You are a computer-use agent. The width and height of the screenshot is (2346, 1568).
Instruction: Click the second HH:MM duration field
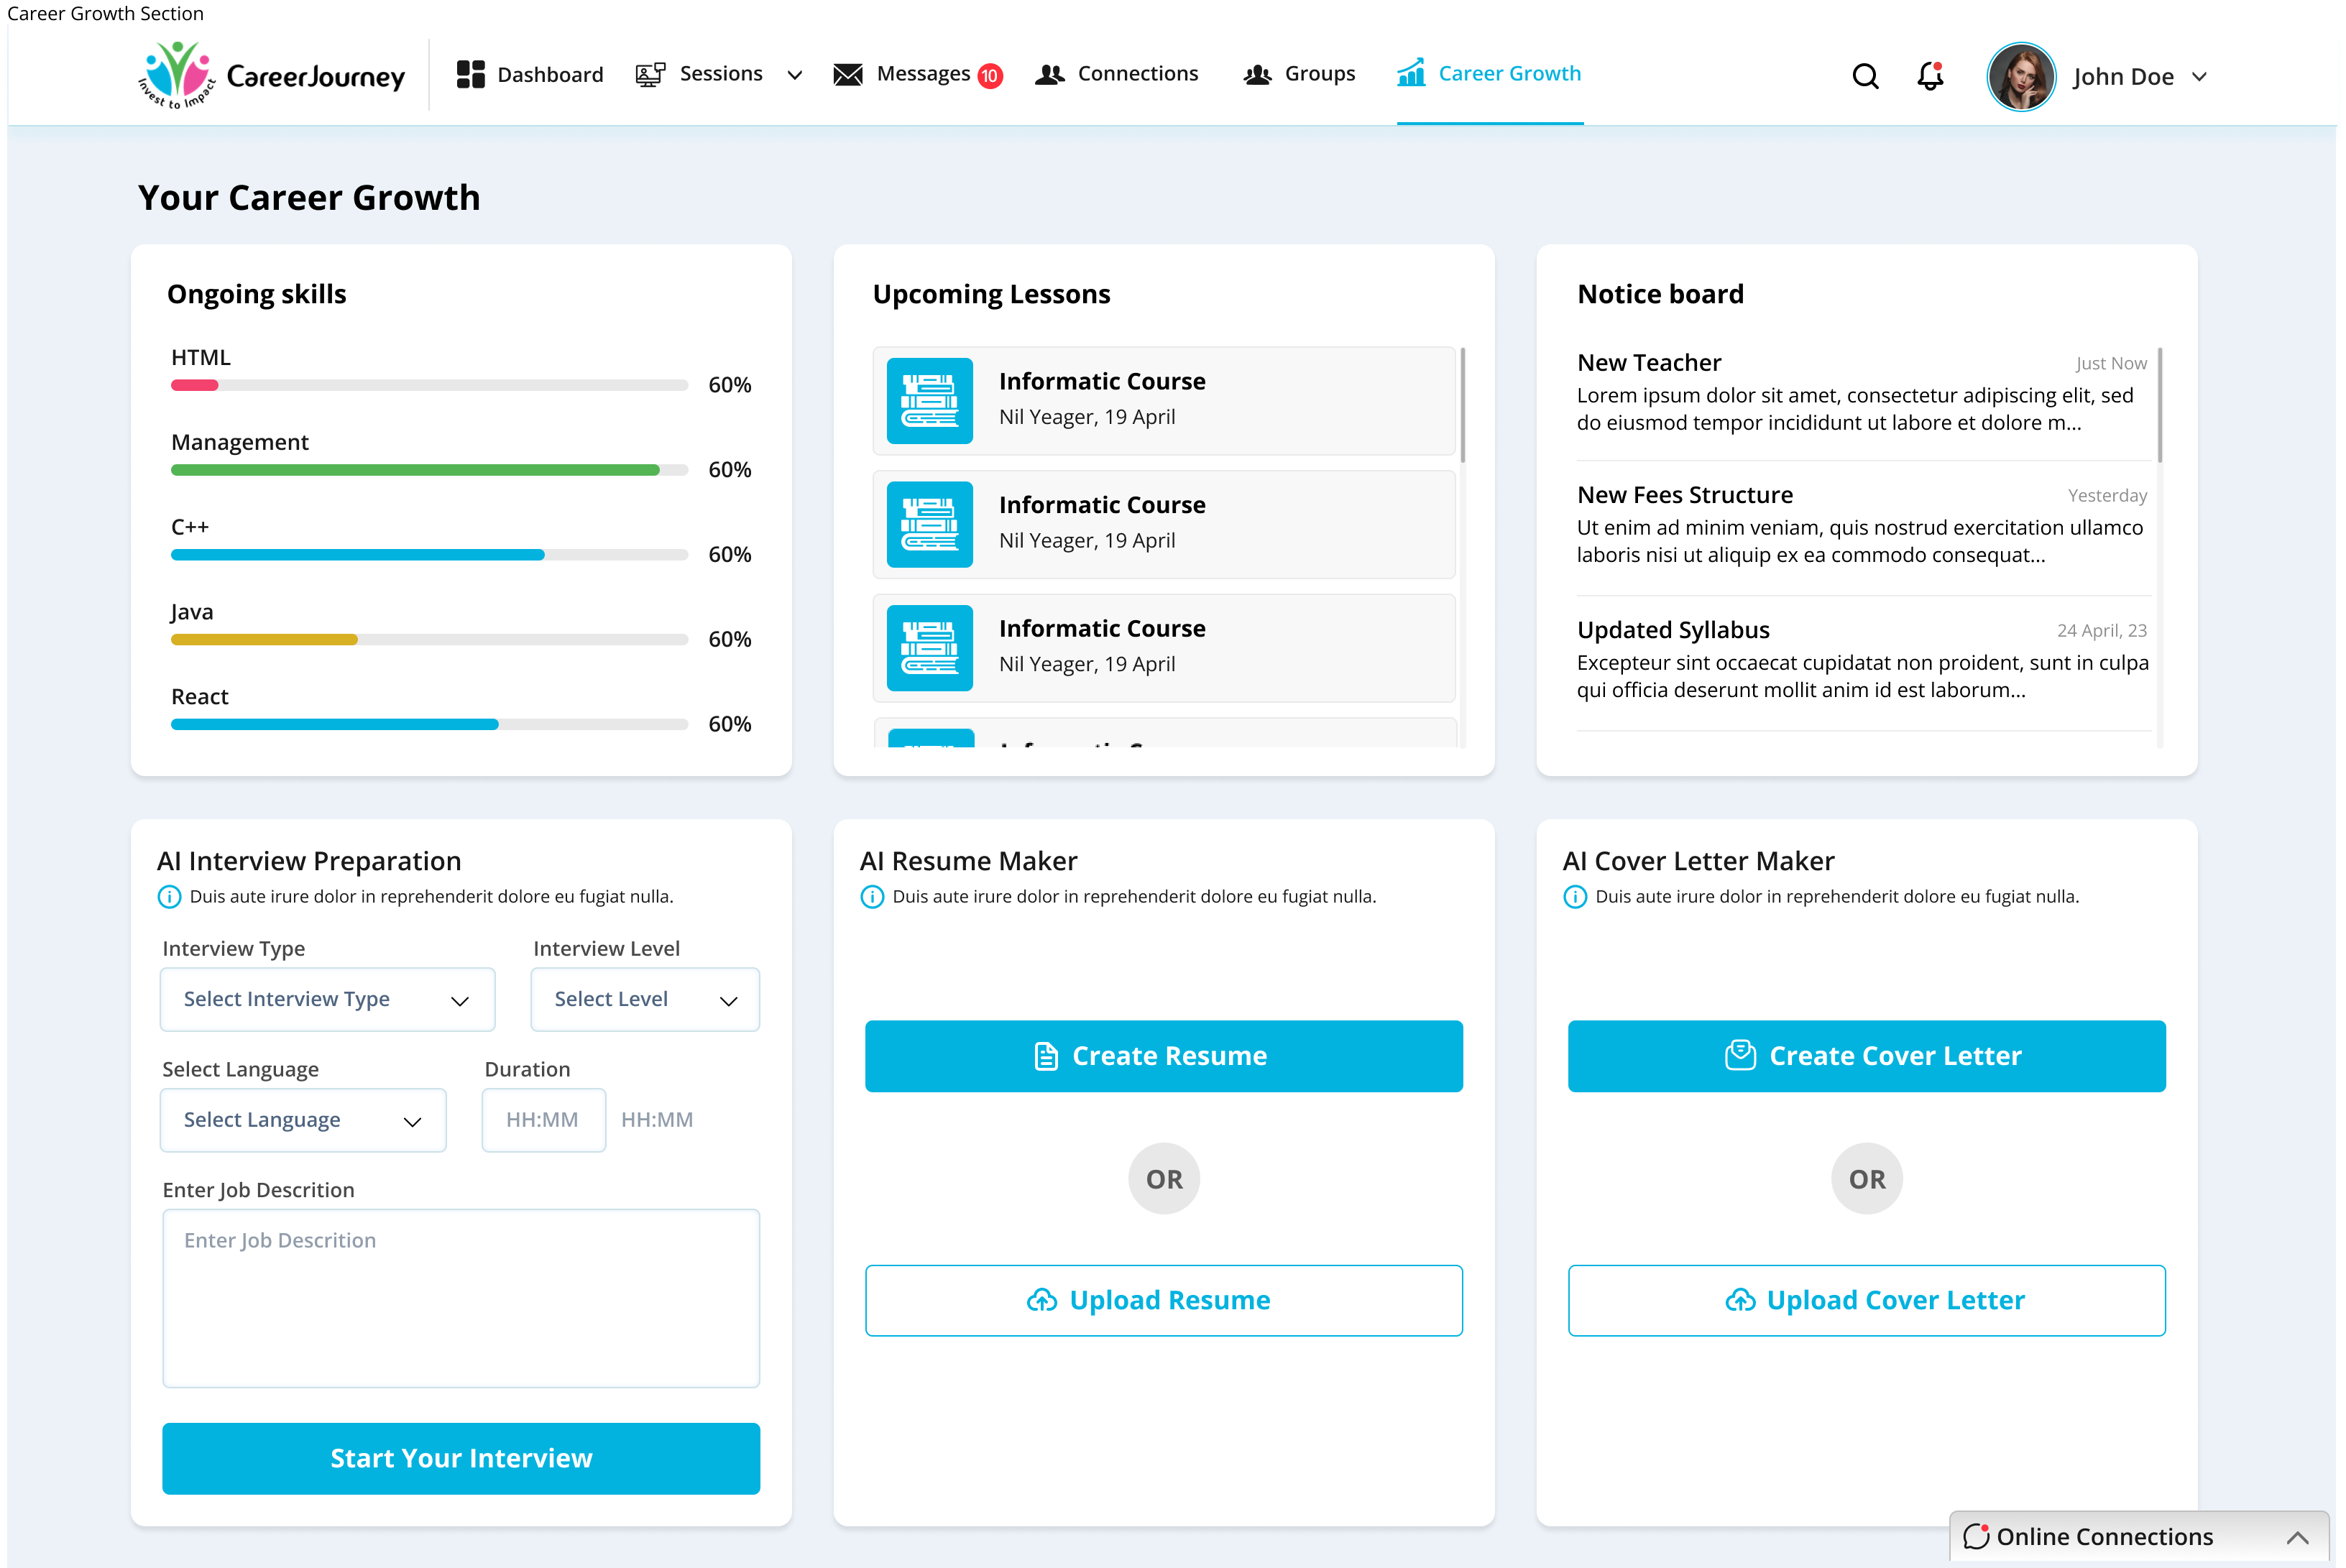tap(657, 1120)
